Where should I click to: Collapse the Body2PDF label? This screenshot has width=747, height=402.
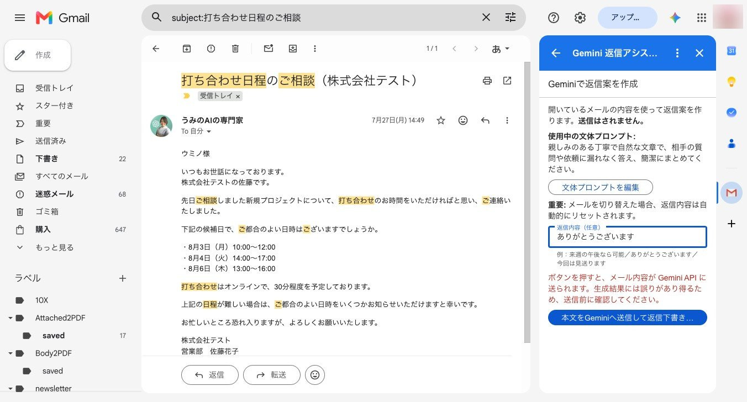[10, 353]
